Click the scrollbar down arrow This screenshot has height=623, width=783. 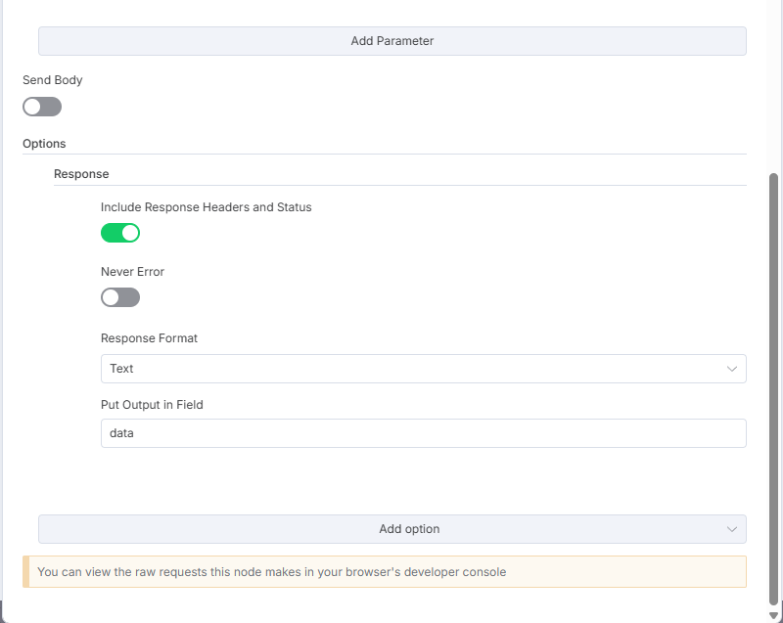click(x=773, y=616)
